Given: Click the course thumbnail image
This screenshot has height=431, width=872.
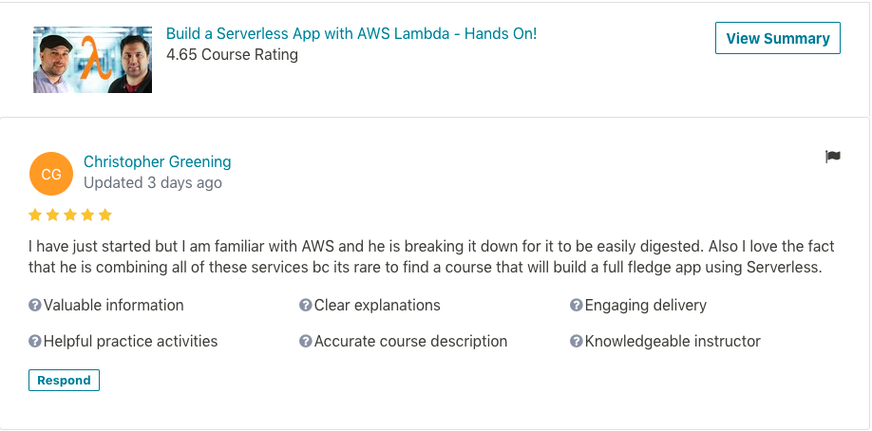Looking at the screenshot, I should tap(92, 60).
